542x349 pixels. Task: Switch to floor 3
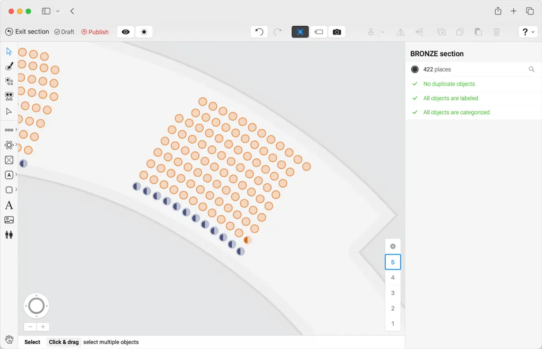tap(393, 293)
